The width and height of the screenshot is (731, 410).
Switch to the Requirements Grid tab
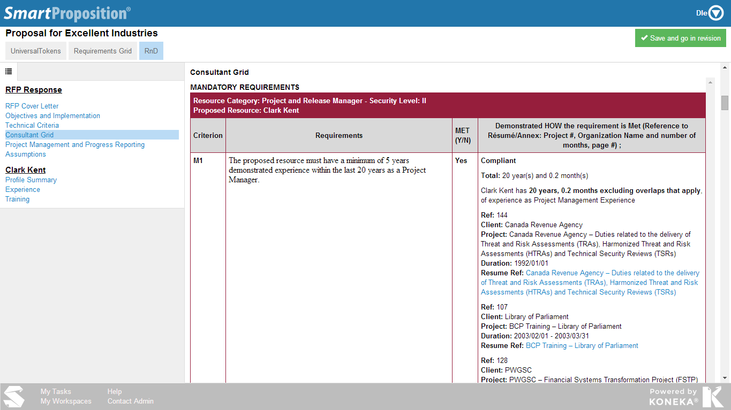pyautogui.click(x=103, y=51)
